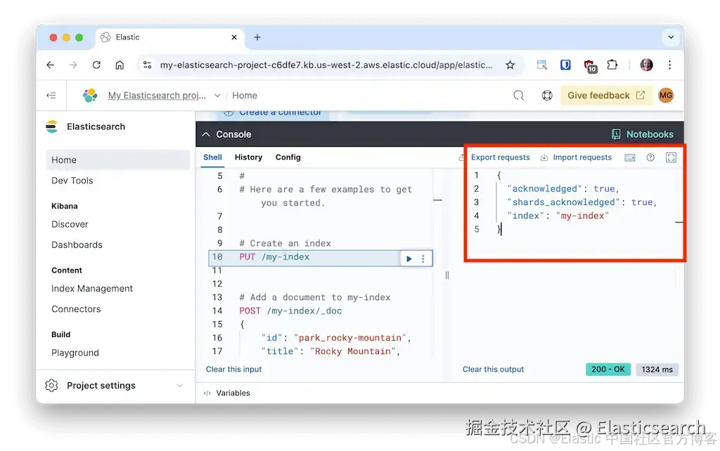Open the Notebooks panel
Viewport: 720px width, 451px height.
(643, 134)
